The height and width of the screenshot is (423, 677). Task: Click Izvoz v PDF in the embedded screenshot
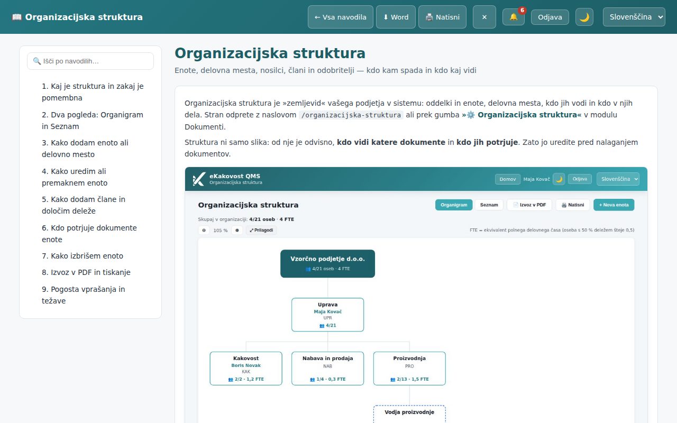point(529,205)
